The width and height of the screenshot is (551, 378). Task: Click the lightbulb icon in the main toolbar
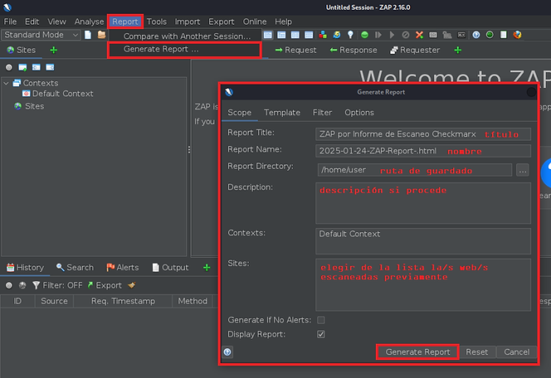350,35
